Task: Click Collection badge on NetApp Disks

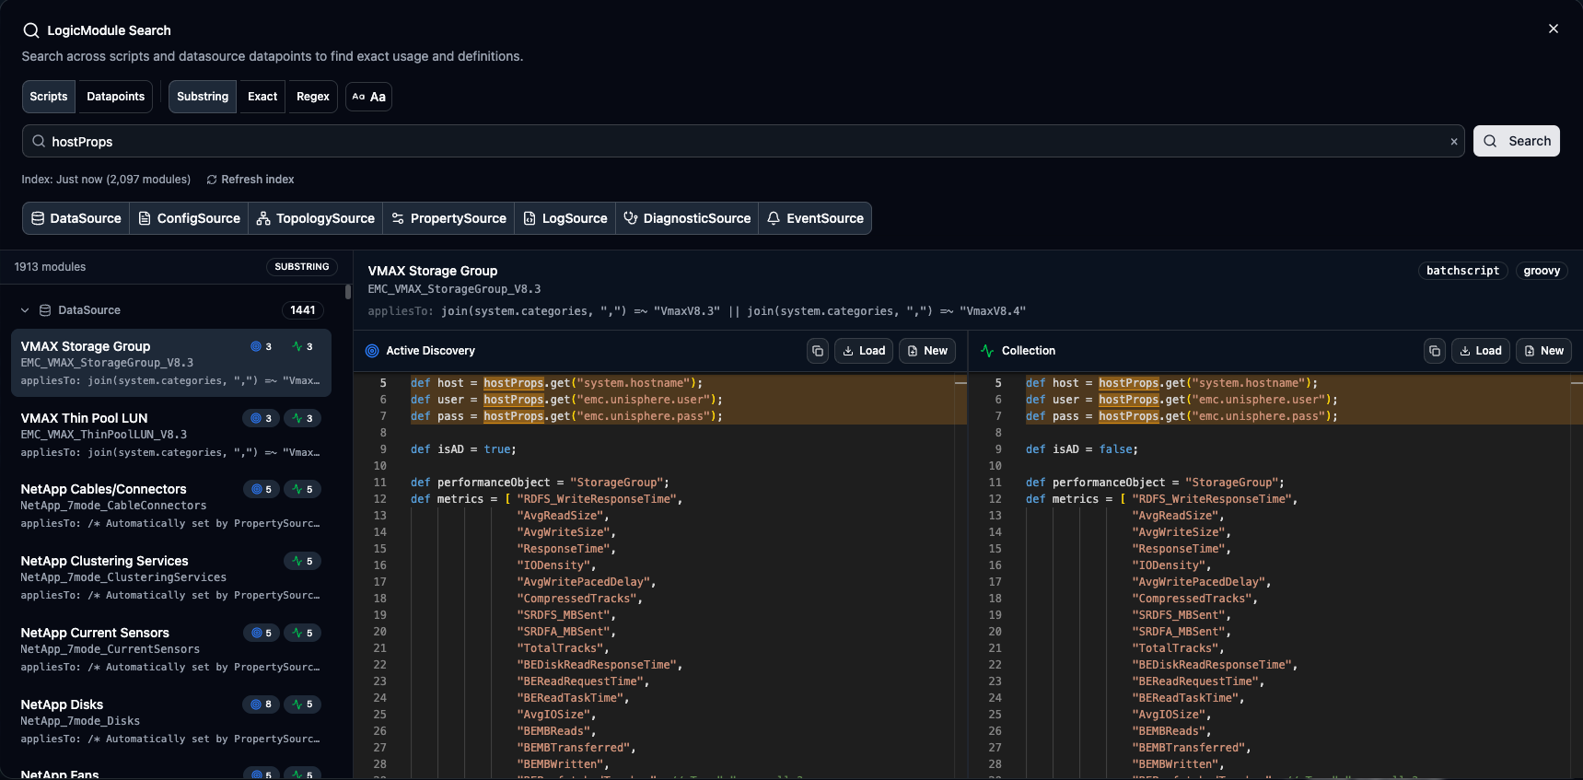Action: [302, 704]
